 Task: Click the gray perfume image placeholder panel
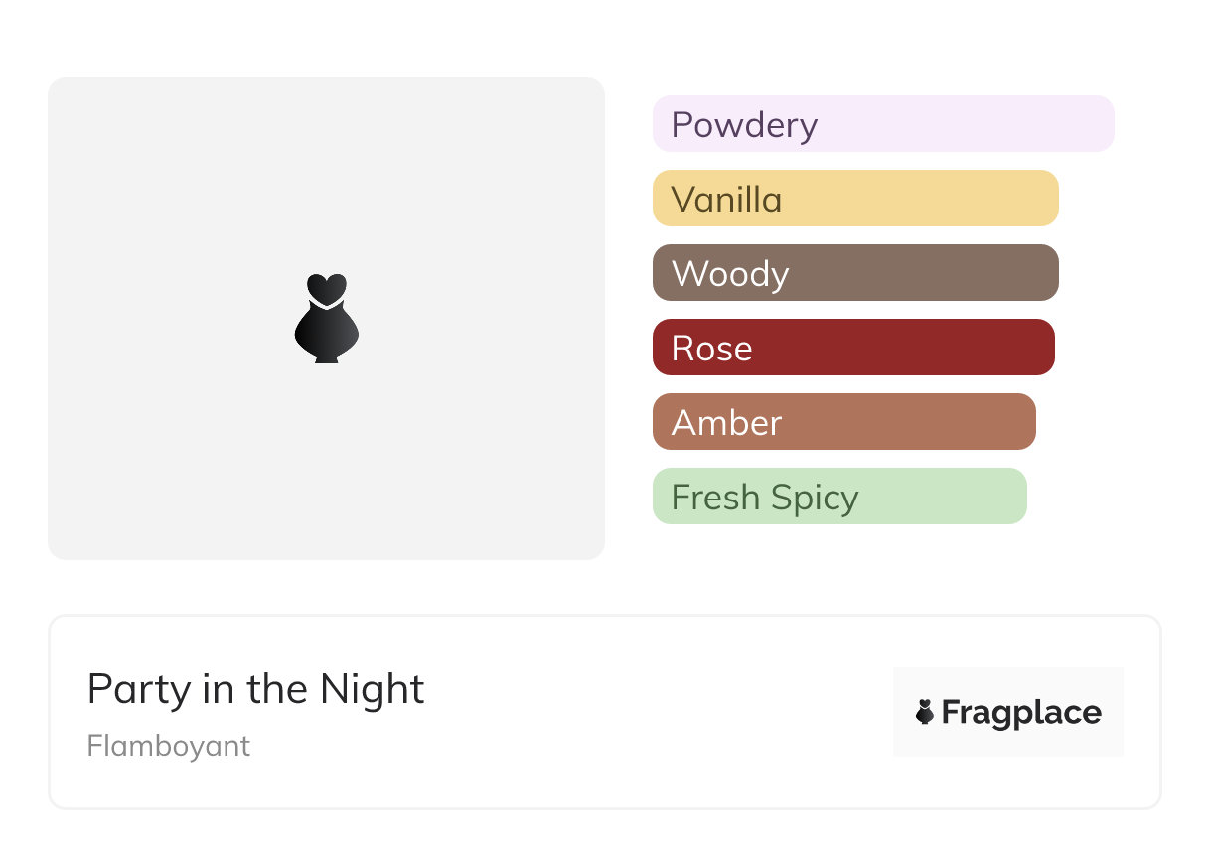tap(326, 319)
